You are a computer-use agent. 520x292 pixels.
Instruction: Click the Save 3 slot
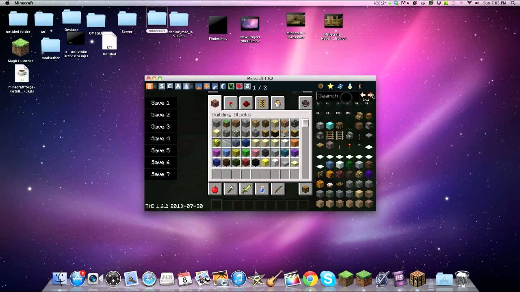click(x=160, y=127)
